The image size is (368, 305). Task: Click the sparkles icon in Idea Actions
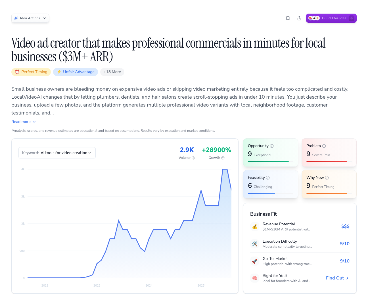[x=16, y=18]
